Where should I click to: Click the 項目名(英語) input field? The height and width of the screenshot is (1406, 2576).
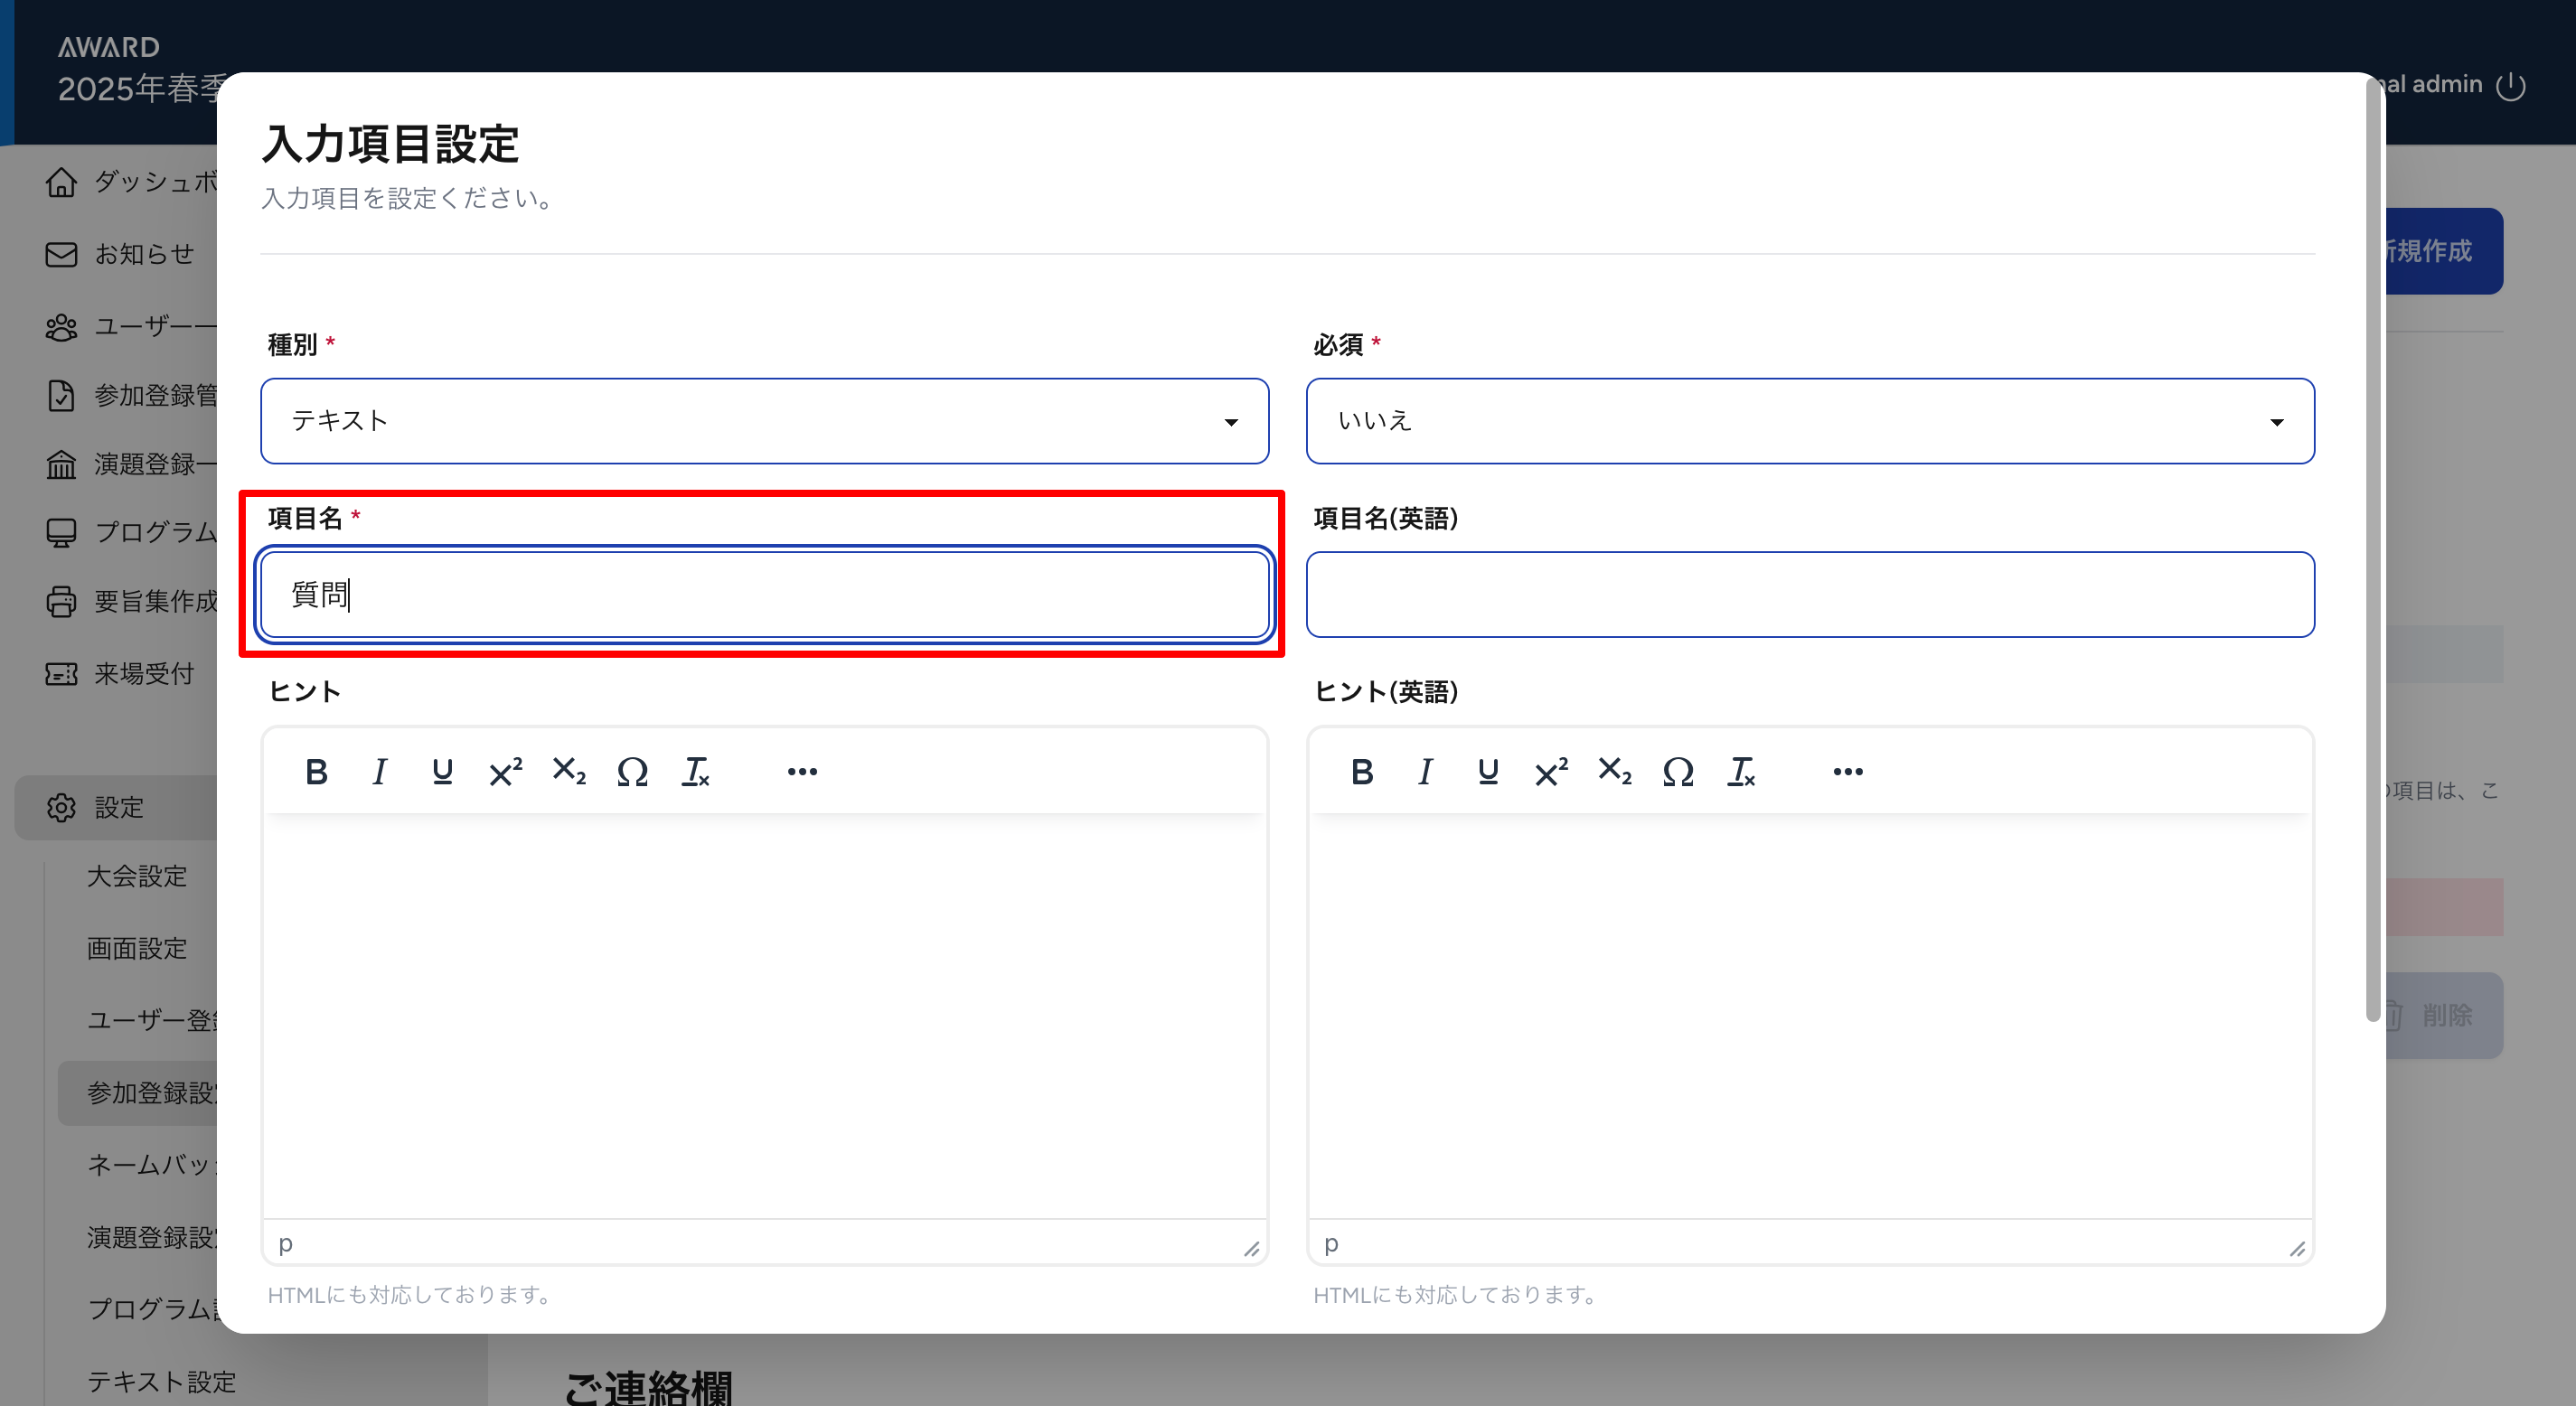1809,595
